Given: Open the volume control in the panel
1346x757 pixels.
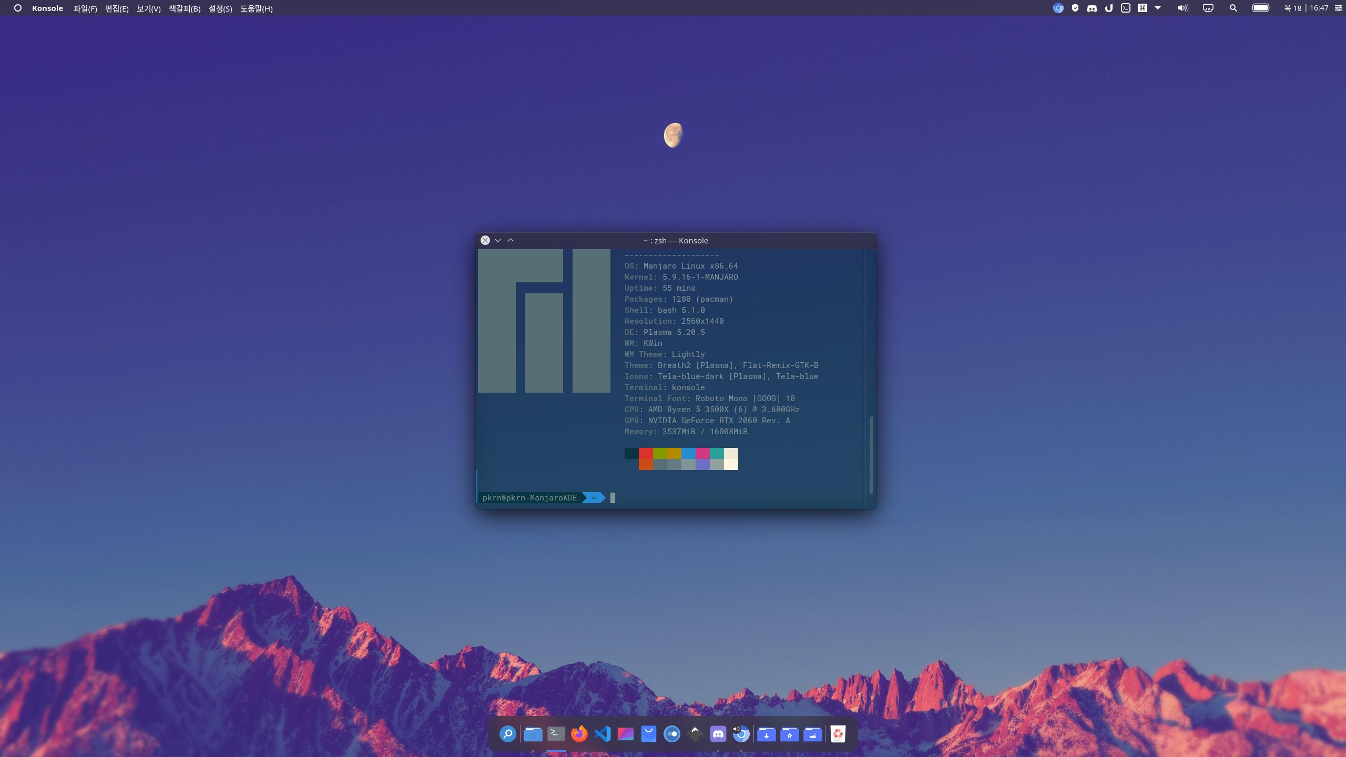Looking at the screenshot, I should [1182, 8].
